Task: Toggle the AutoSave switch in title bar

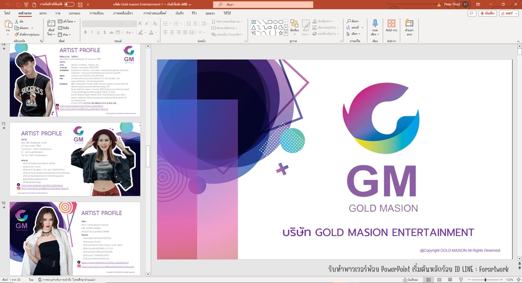Action: (x=69, y=4)
